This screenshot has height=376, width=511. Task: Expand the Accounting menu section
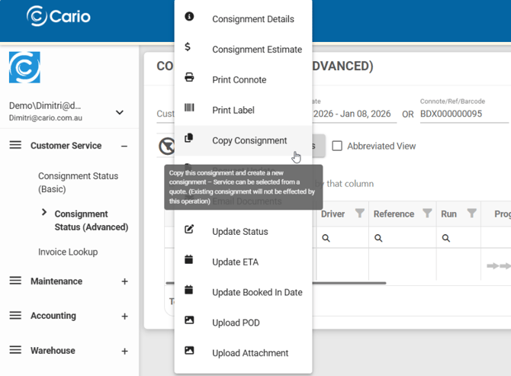(x=124, y=316)
